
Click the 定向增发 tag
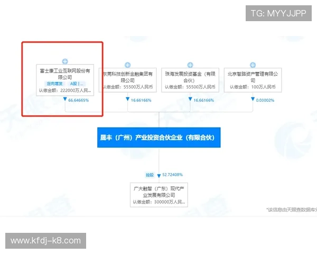54,84
